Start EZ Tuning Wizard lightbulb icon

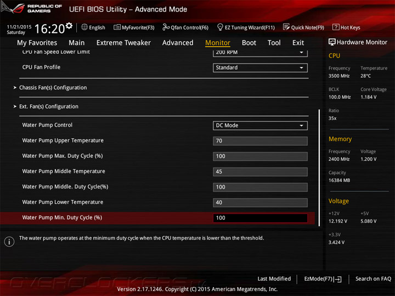pyautogui.click(x=220, y=27)
